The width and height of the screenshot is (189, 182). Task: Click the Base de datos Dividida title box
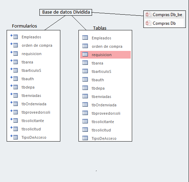(x=66, y=12)
